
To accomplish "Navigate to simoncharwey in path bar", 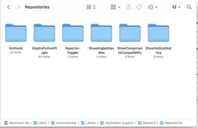I will (x=65, y=123).
